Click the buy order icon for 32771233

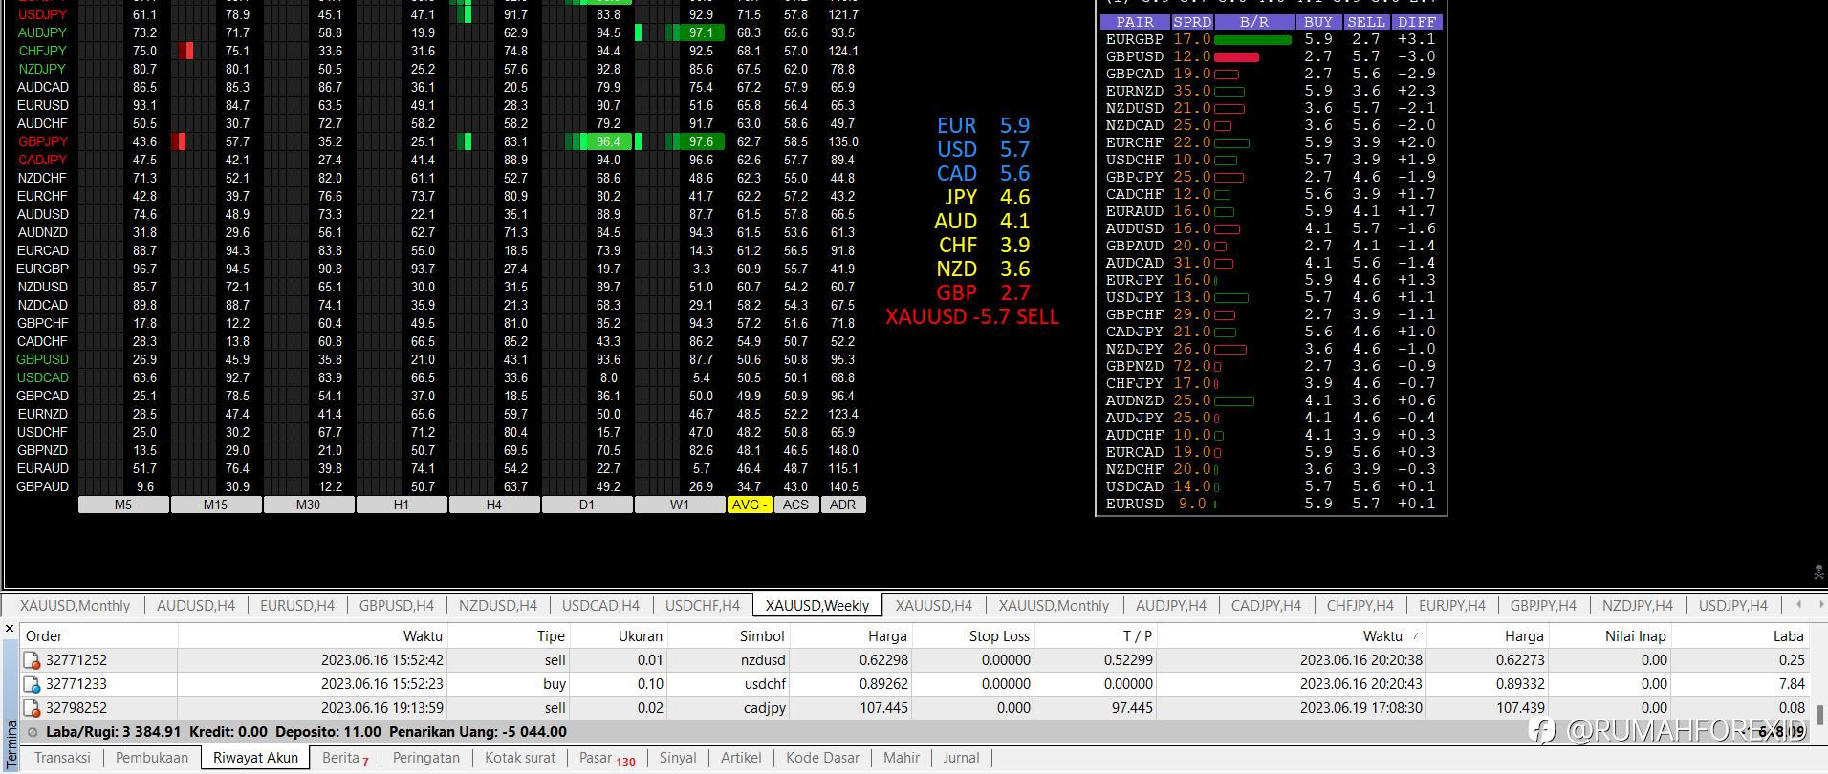(x=32, y=684)
